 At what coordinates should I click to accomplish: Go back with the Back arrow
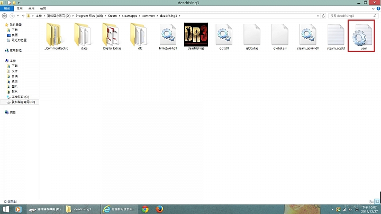[4, 16]
